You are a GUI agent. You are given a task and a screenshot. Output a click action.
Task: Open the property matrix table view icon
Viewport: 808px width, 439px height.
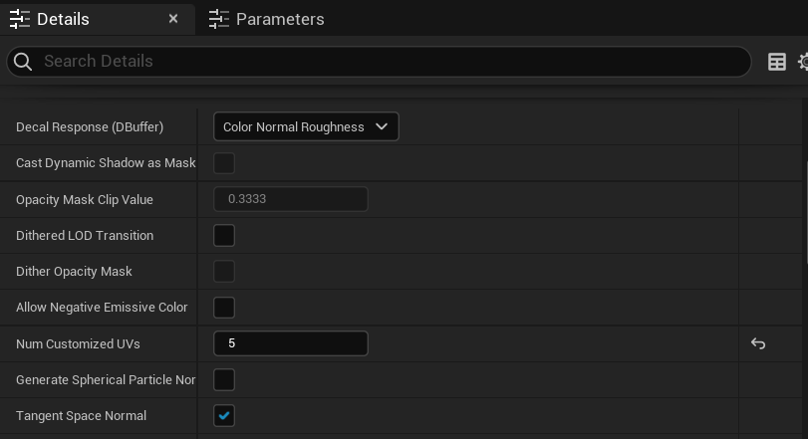point(776,62)
